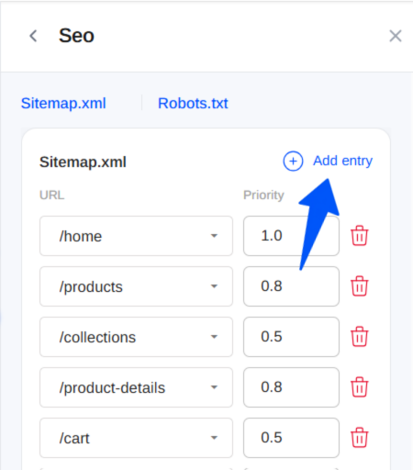Click the Sitemap.xml card heading
This screenshot has height=470, width=413.
(83, 162)
